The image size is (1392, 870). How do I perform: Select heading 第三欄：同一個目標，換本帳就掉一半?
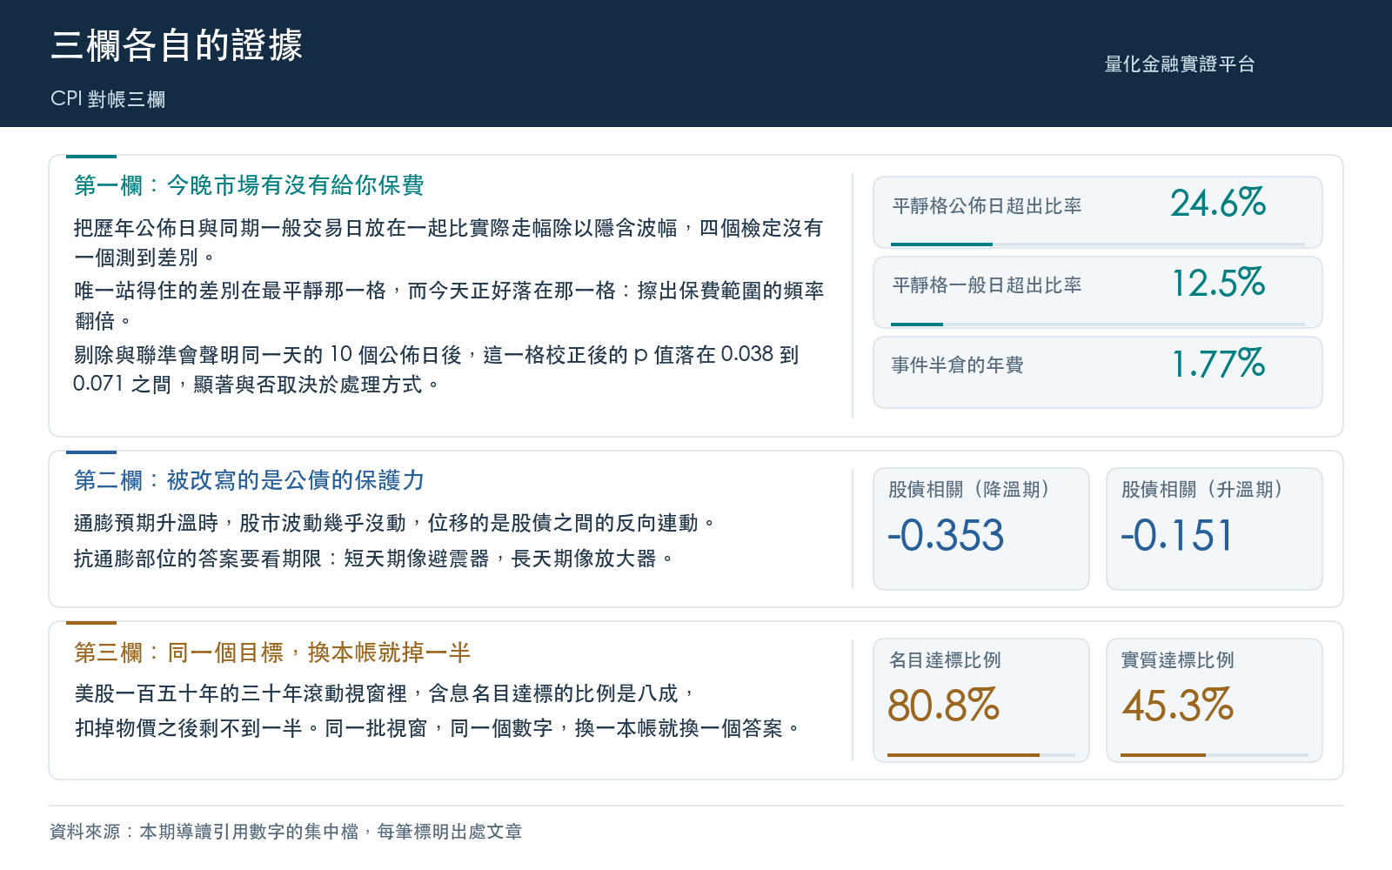[272, 652]
